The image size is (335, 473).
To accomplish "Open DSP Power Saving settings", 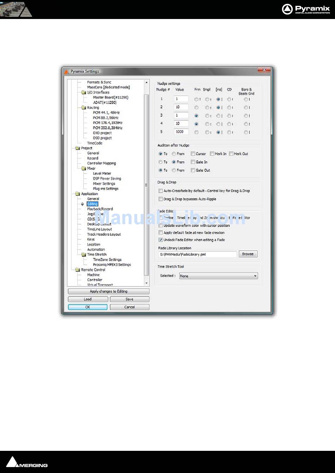I will tap(107, 178).
